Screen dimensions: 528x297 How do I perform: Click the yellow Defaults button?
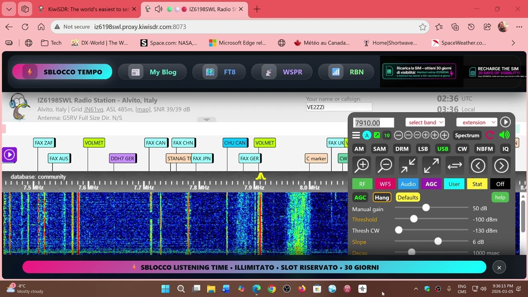click(408, 198)
